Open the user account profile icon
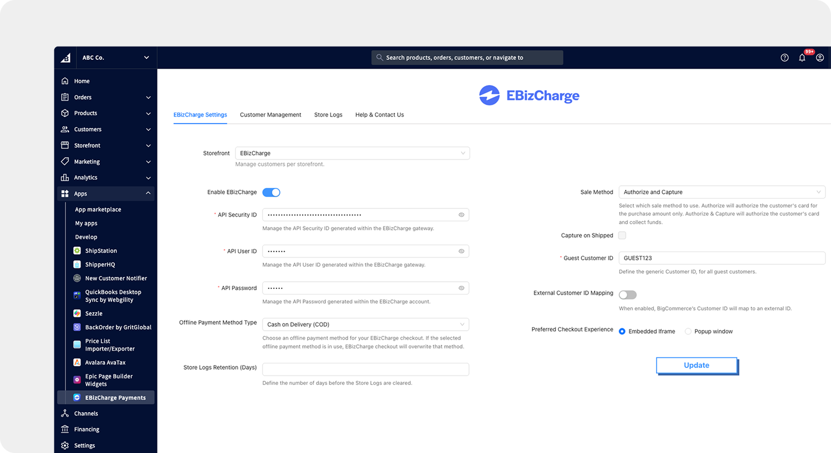 click(820, 58)
